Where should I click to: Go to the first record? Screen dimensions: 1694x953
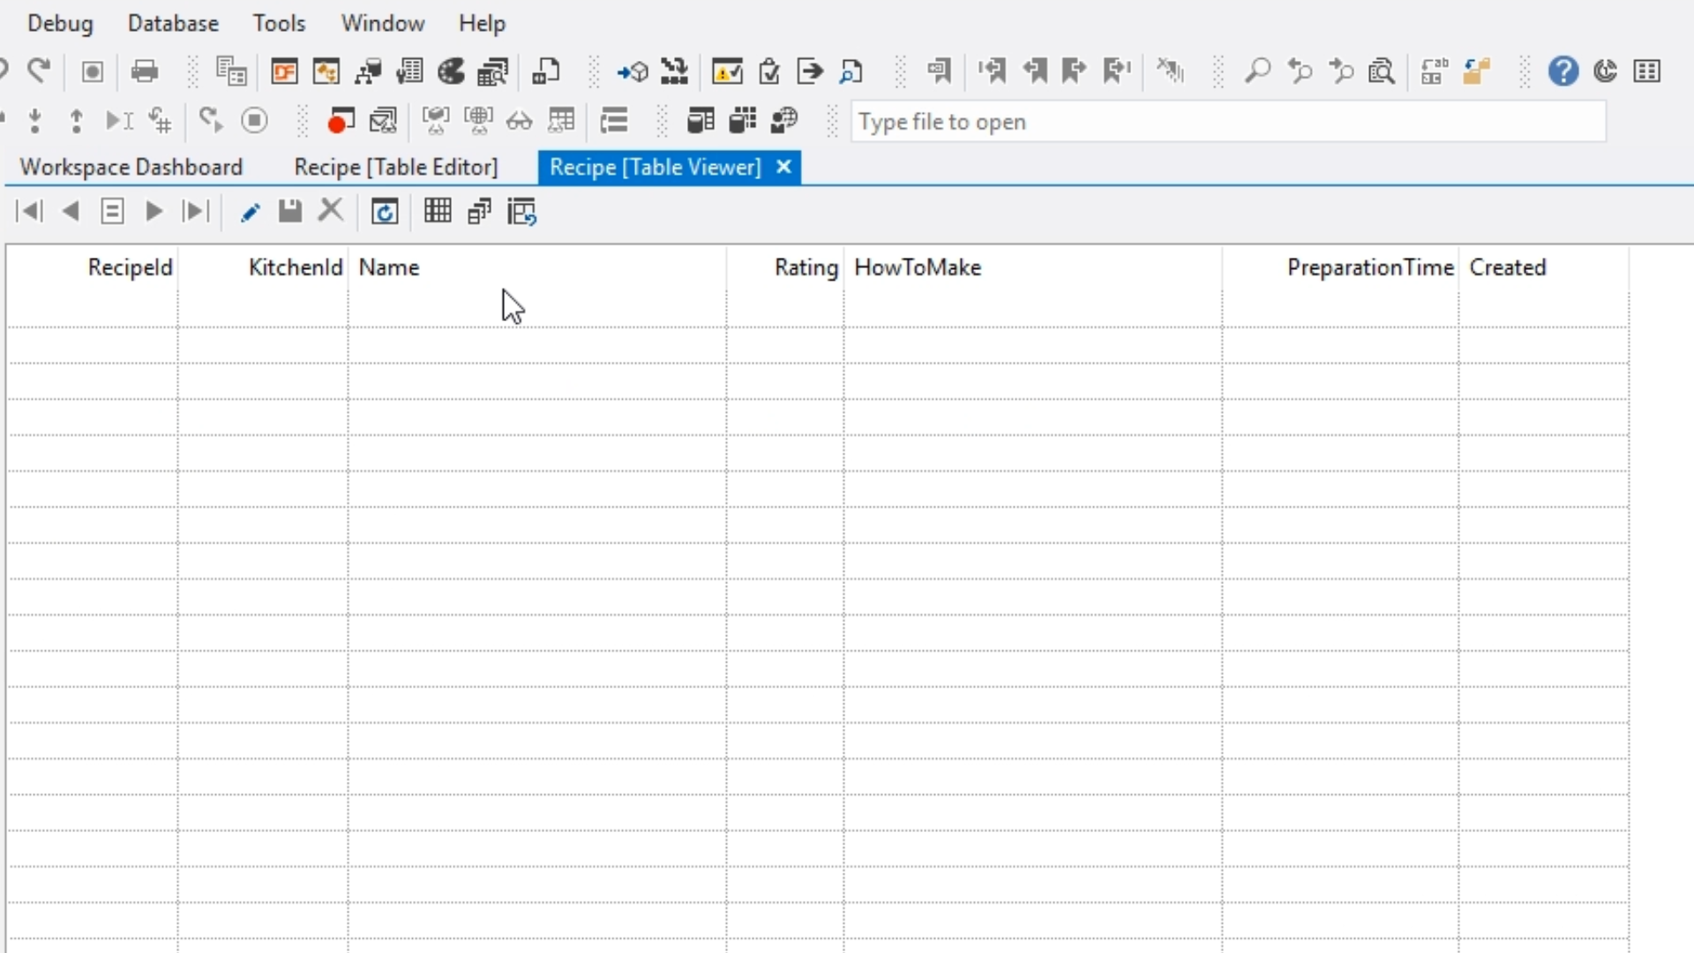click(x=29, y=211)
